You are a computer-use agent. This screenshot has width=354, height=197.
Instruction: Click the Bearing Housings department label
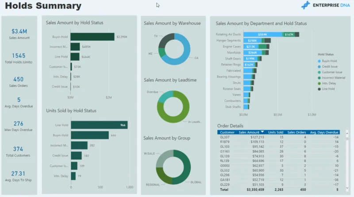[229, 77]
